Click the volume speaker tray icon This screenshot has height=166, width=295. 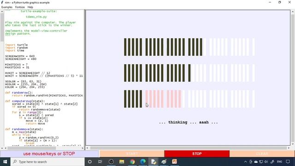click(266, 162)
